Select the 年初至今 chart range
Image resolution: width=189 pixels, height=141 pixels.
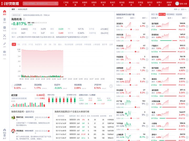(x=38, y=44)
